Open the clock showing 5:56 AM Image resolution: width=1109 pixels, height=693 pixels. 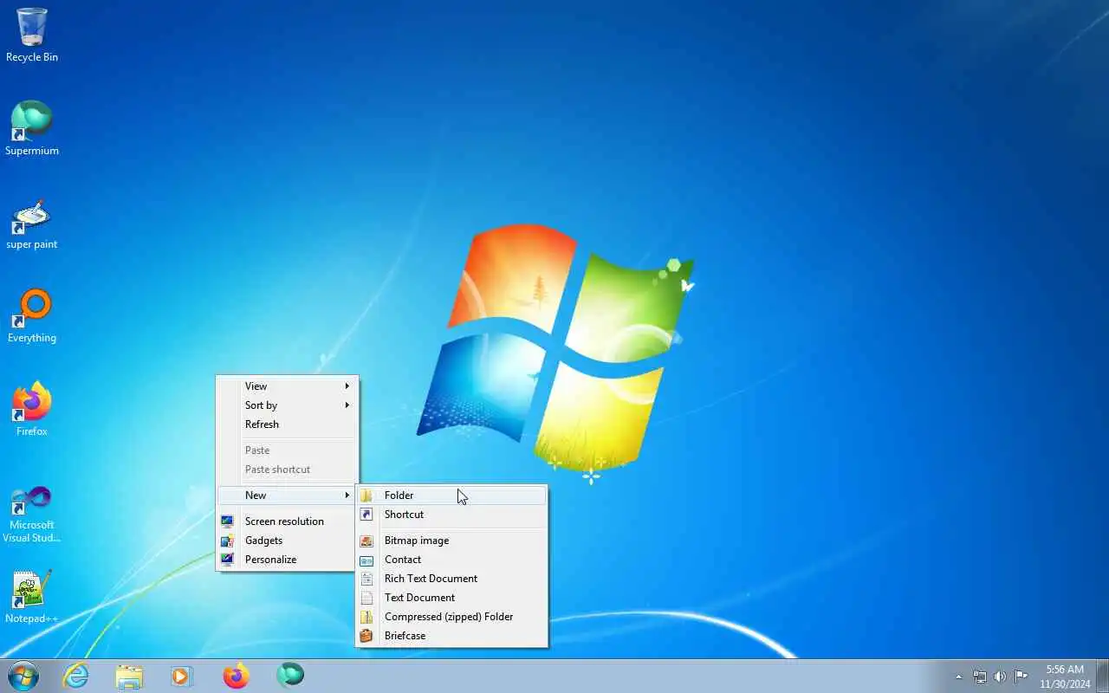click(x=1065, y=677)
